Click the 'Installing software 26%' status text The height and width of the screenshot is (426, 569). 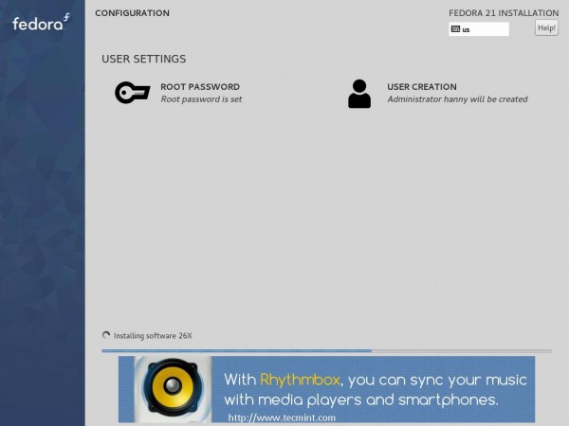(x=153, y=336)
